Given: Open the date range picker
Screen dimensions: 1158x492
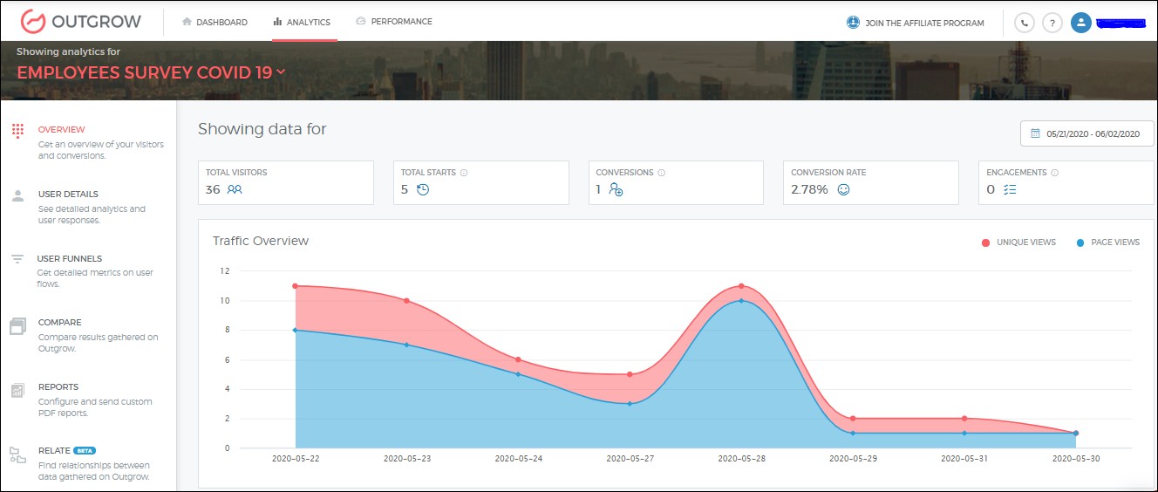Looking at the screenshot, I should pos(1086,133).
